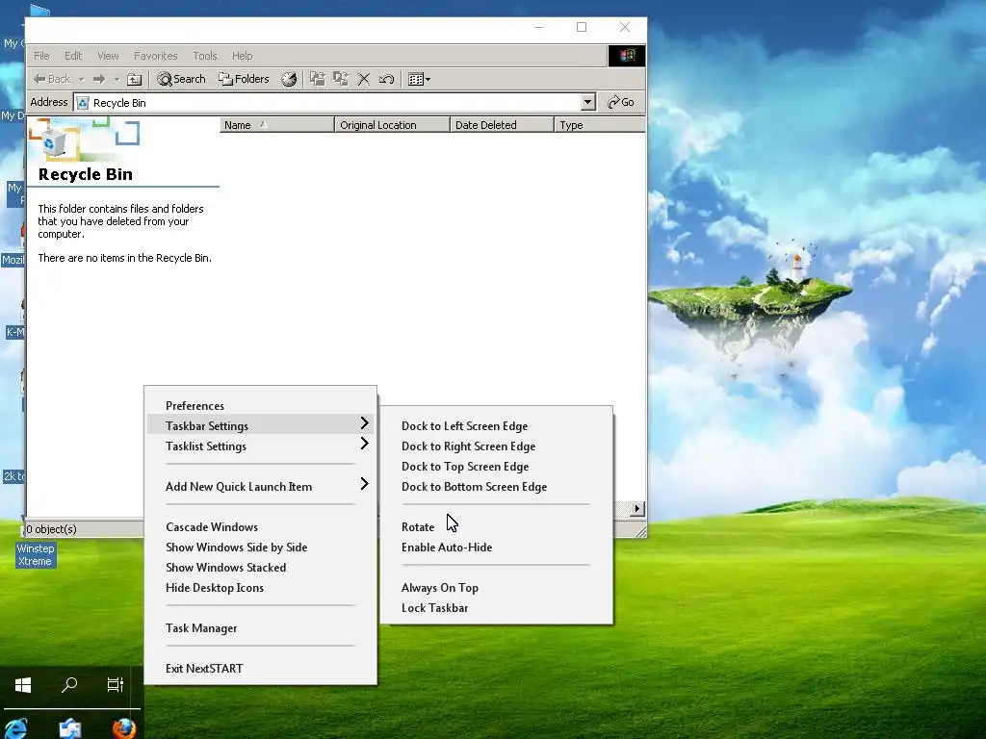
Task: Click the Go button next to address bar
Action: [x=621, y=102]
